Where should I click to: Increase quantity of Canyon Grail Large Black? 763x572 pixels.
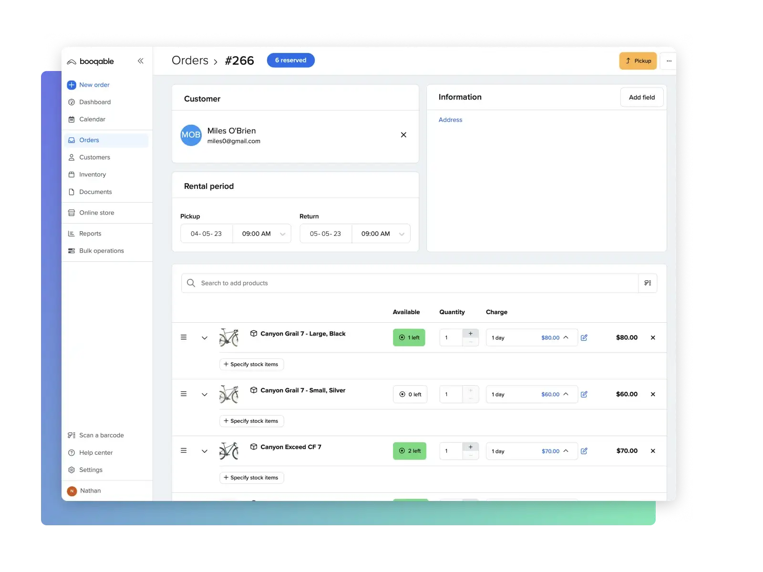[471, 334]
